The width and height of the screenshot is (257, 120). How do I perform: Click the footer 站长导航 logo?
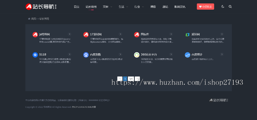pos(219,100)
